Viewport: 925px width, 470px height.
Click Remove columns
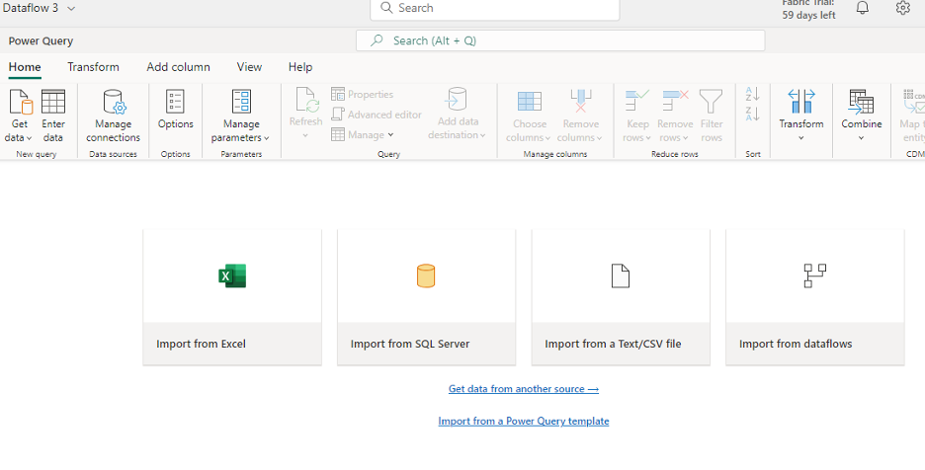click(x=580, y=117)
